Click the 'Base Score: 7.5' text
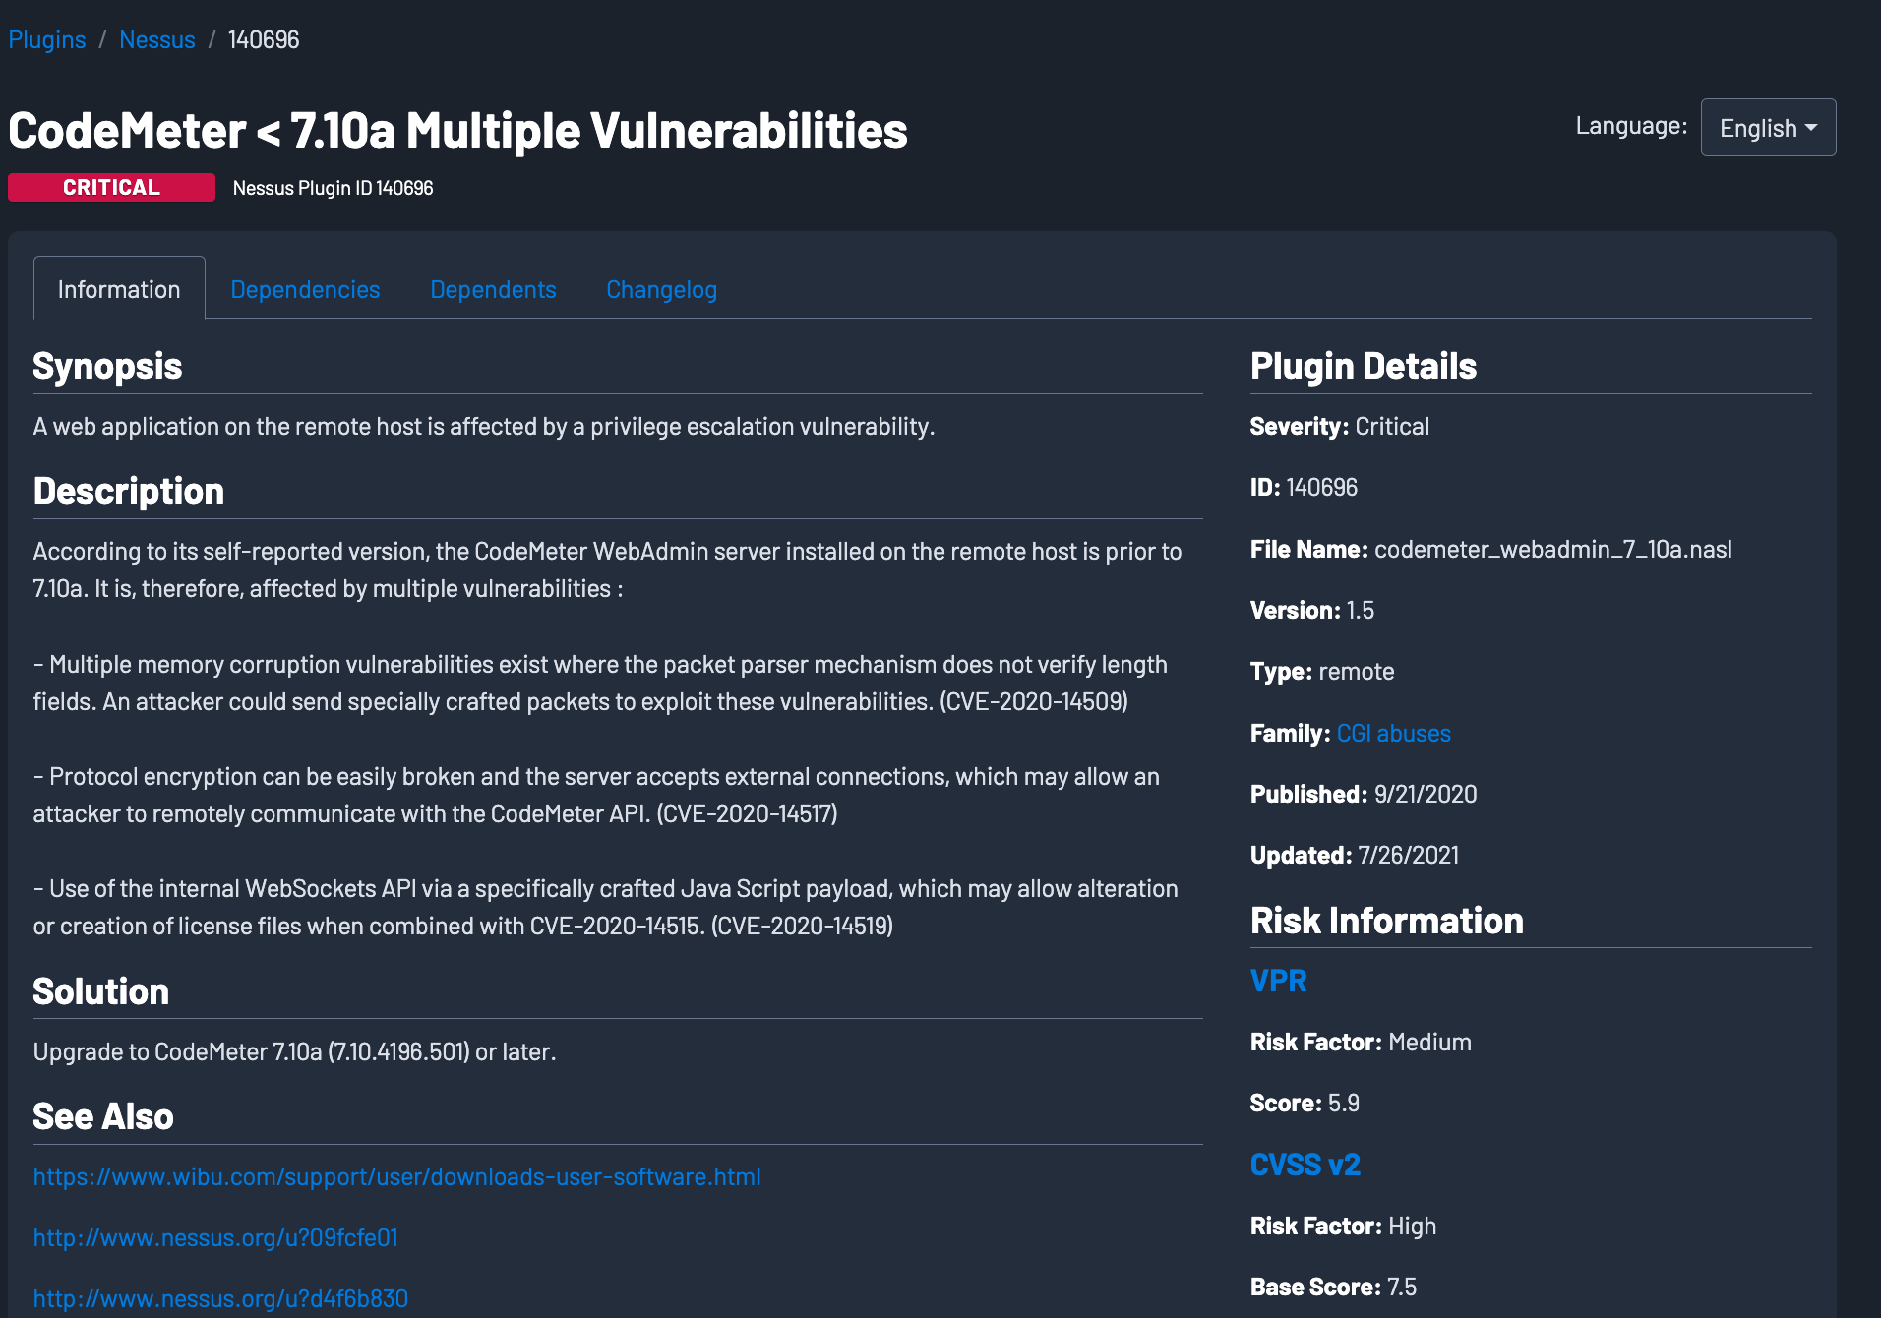1881x1318 pixels. click(x=1333, y=1287)
